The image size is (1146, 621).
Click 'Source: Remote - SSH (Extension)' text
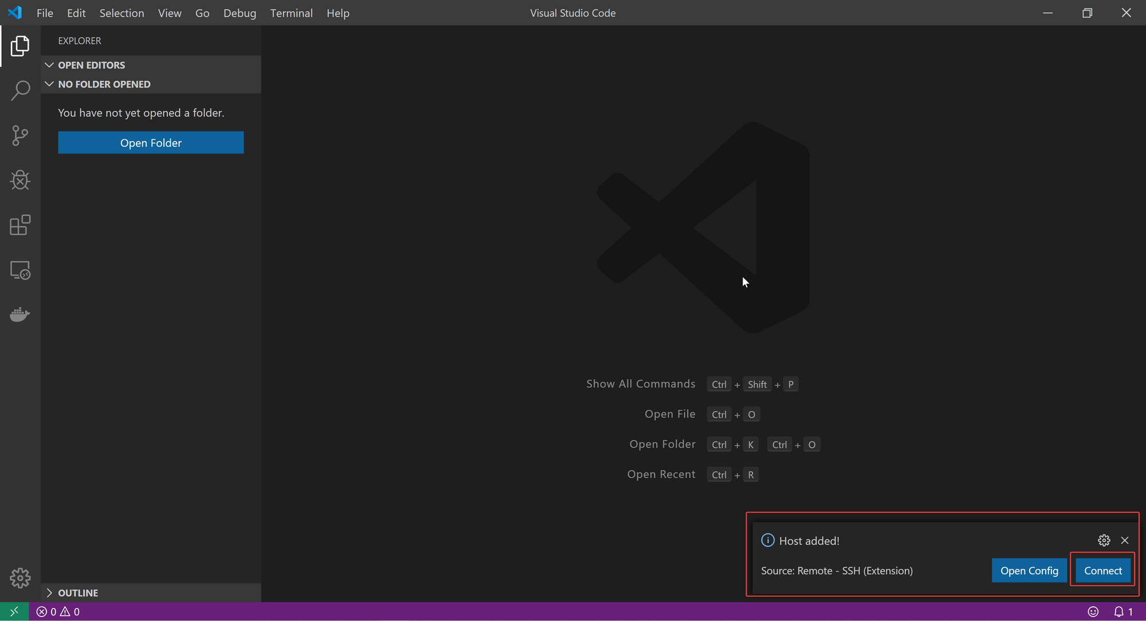(x=837, y=571)
